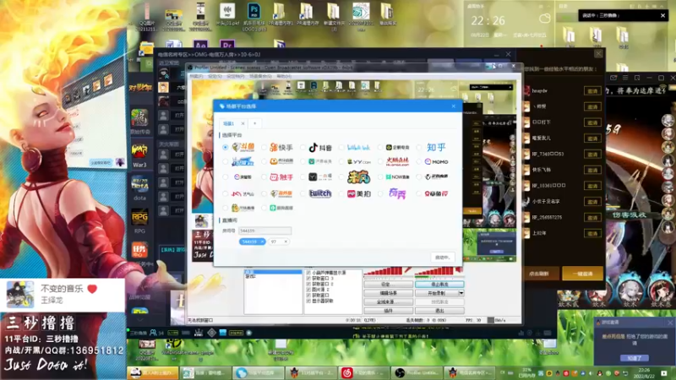This screenshot has width=676, height=380.
Task: Open the RPG sidebar icon
Action: click(139, 221)
